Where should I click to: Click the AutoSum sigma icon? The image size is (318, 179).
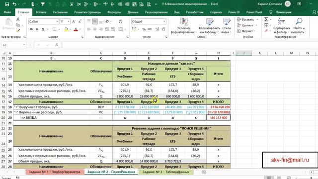266,19
